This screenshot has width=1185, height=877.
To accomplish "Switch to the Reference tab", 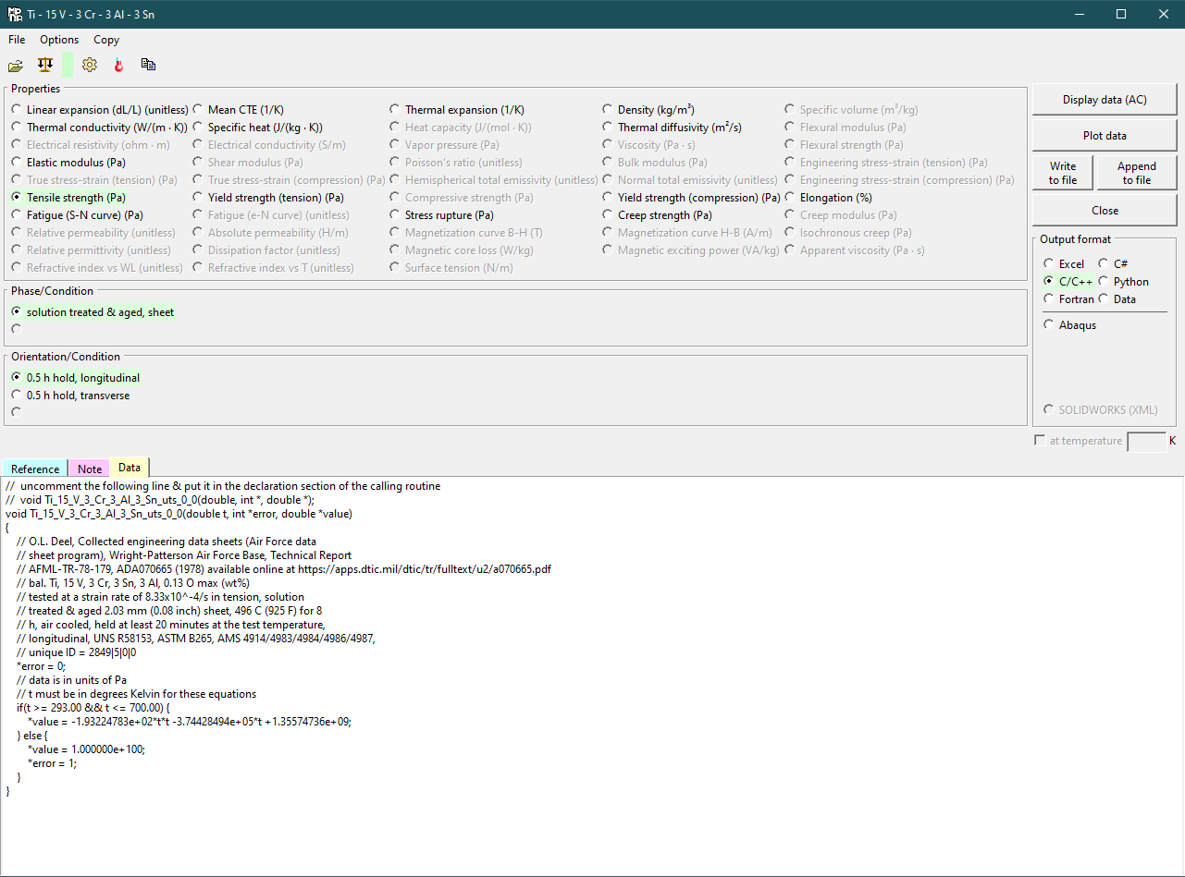I will (35, 469).
